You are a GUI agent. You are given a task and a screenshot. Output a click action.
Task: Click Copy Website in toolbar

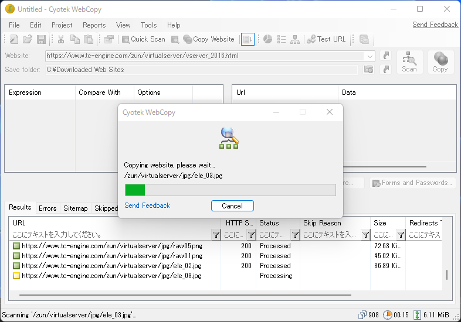point(209,39)
